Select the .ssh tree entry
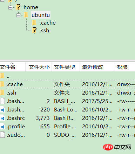Viewport: 135px width, 154px height. (44, 31)
